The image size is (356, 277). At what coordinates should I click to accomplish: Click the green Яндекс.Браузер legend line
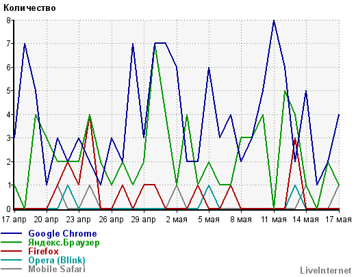12,242
